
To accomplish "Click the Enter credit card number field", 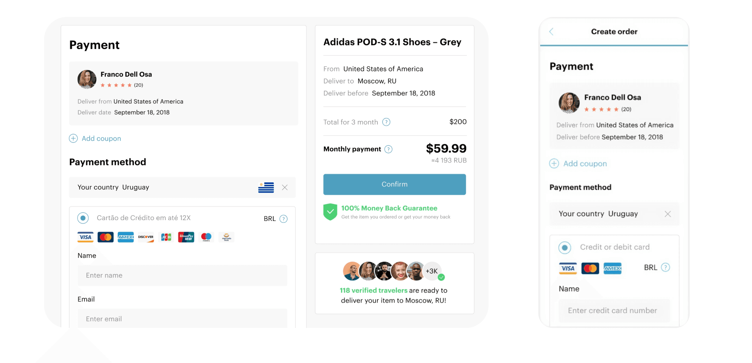I will coord(614,311).
